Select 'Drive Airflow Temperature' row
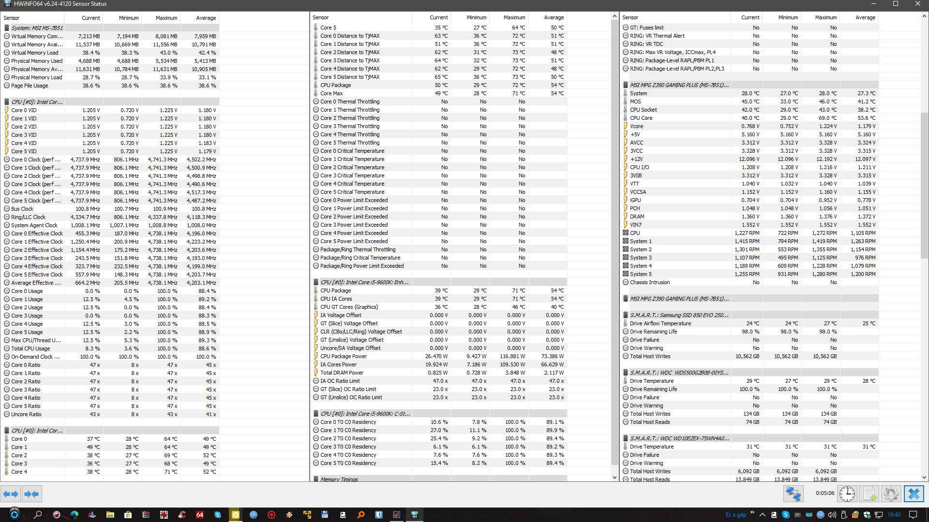The image size is (929, 522). pos(750,323)
